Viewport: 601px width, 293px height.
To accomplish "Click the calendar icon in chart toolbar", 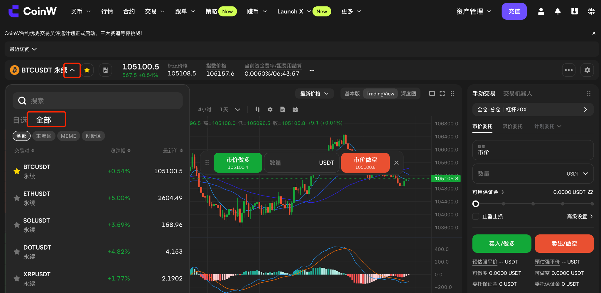I will pyautogui.click(x=295, y=110).
